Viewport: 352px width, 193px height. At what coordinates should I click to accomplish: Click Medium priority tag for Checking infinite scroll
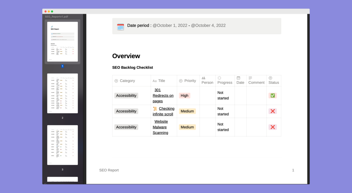click(187, 111)
